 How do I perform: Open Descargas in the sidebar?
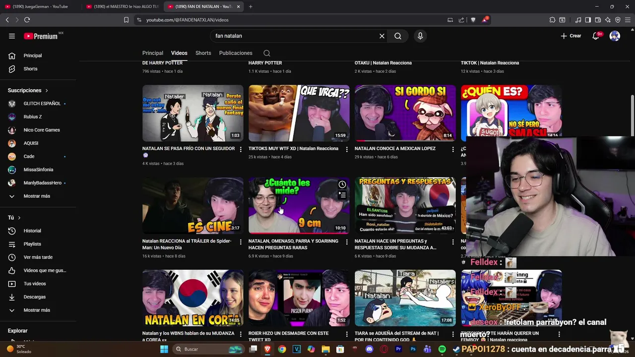click(38, 297)
